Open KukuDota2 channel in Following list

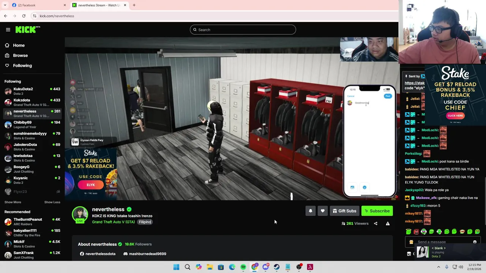[x=32, y=91]
